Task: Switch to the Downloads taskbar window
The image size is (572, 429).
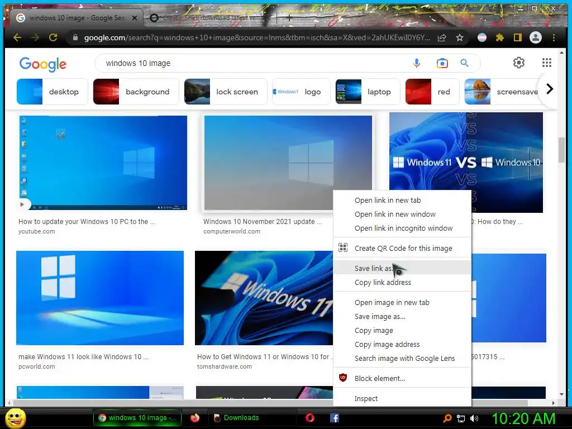Action: click(252, 418)
